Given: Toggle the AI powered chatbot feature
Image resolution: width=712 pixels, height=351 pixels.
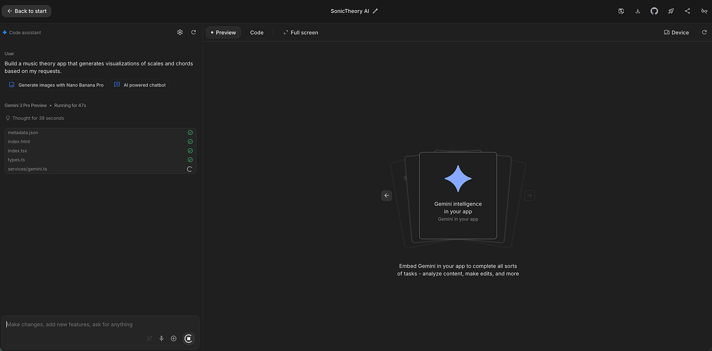Looking at the screenshot, I should (x=140, y=85).
